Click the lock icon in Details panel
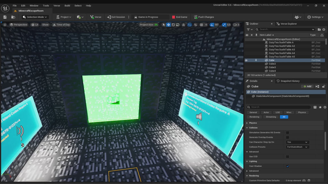Screen dimensions: 328x184 324,86
